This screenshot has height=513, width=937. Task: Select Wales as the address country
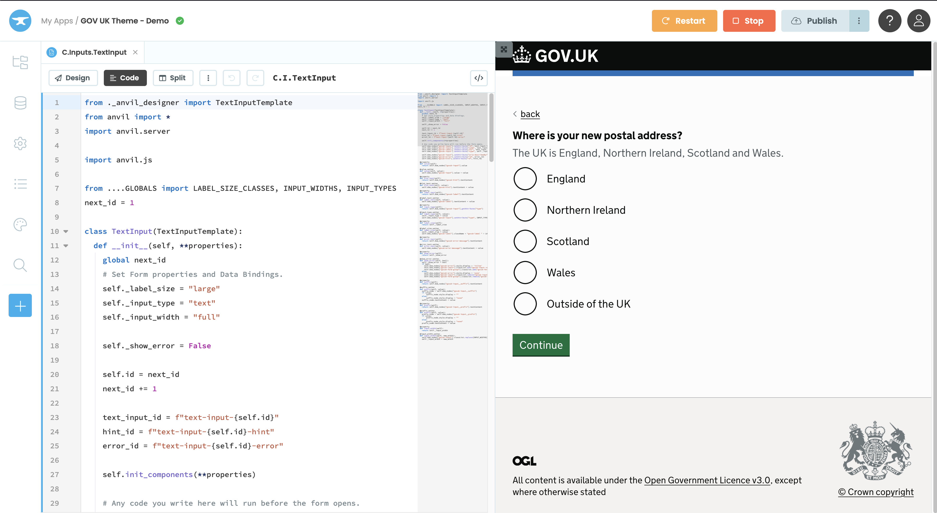[525, 272]
